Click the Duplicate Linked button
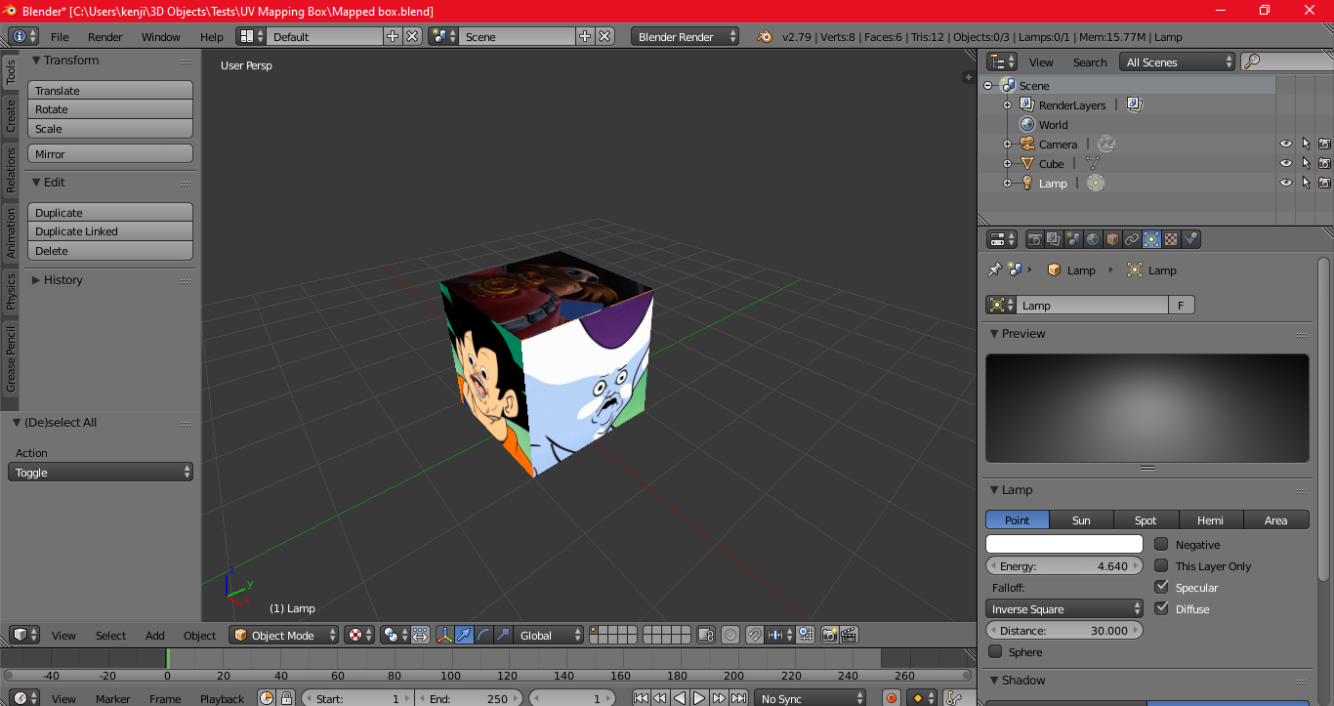The width and height of the screenshot is (1334, 706). click(110, 231)
